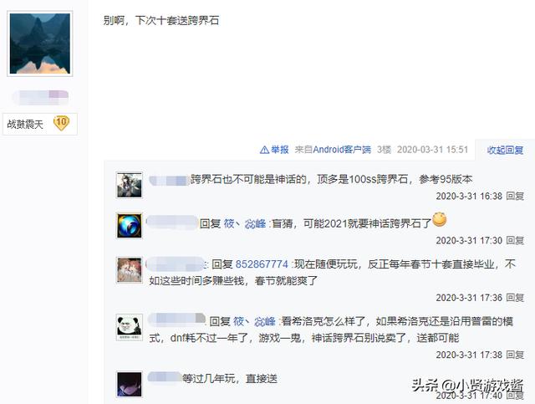Collapse replies with 收起回复
535x404 pixels.
[x=505, y=150]
